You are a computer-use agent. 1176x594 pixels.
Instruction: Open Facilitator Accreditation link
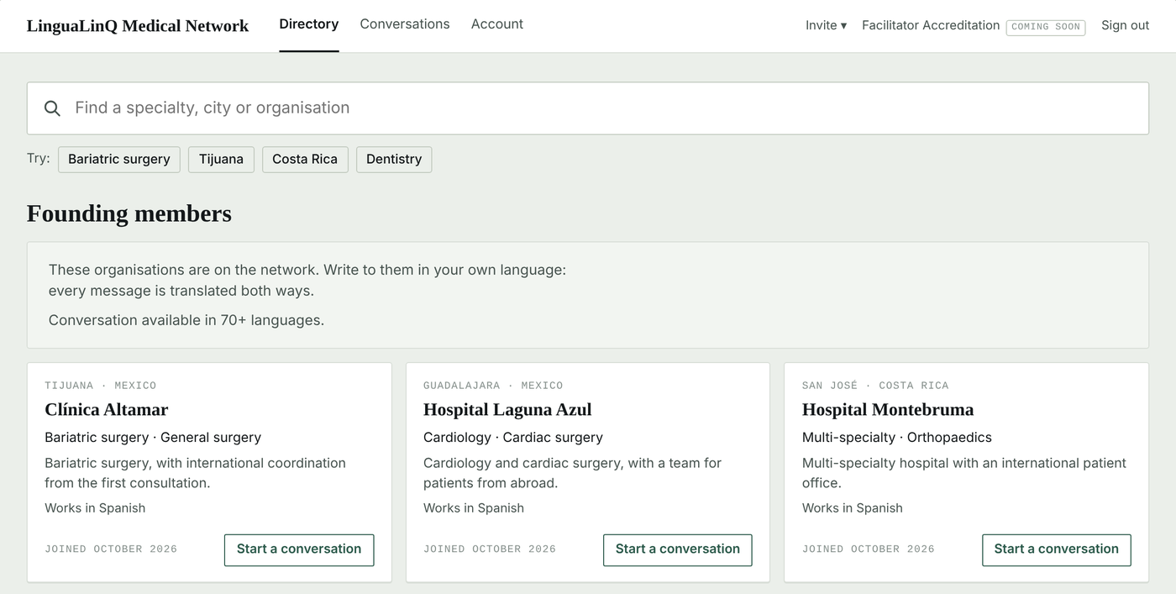click(x=931, y=25)
